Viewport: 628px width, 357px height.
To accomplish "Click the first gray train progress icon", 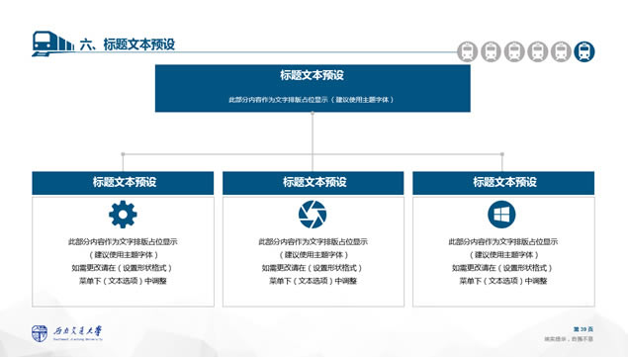I will [x=467, y=51].
